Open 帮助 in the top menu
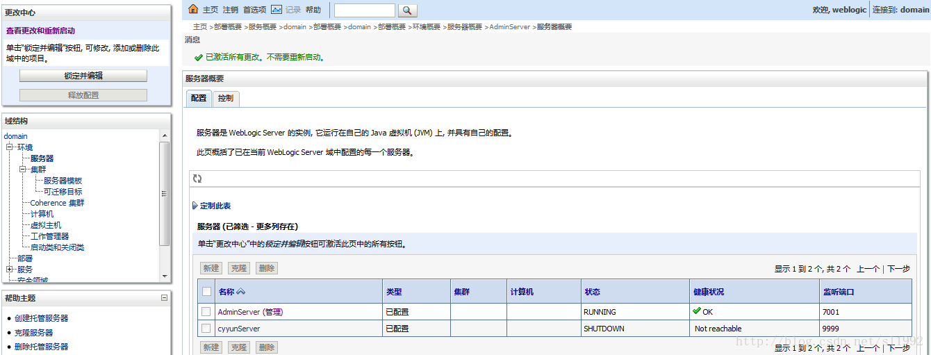The image size is (931, 355). click(313, 10)
